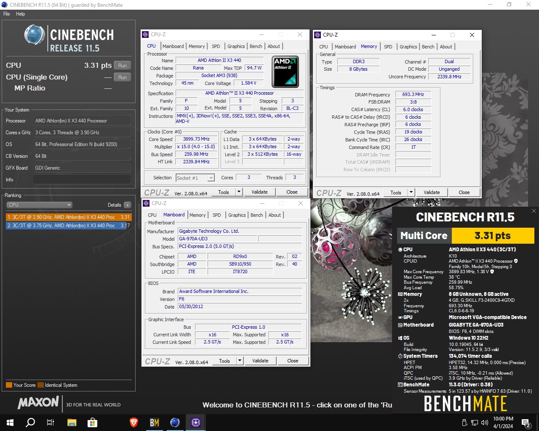This screenshot has height=431, width=539.
Task: Click the AMD Athlon II processor logo
Action: click(x=285, y=72)
